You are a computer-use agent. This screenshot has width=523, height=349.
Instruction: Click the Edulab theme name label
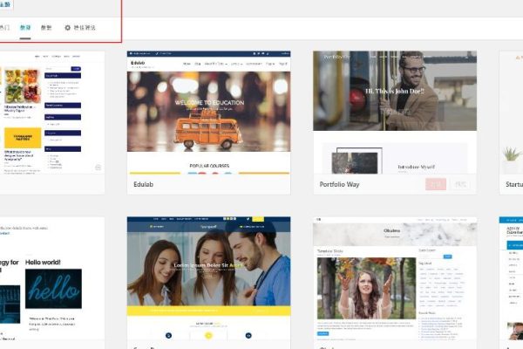tap(144, 184)
